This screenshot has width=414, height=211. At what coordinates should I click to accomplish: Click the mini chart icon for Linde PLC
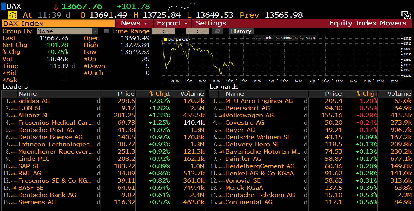[x=14, y=159]
